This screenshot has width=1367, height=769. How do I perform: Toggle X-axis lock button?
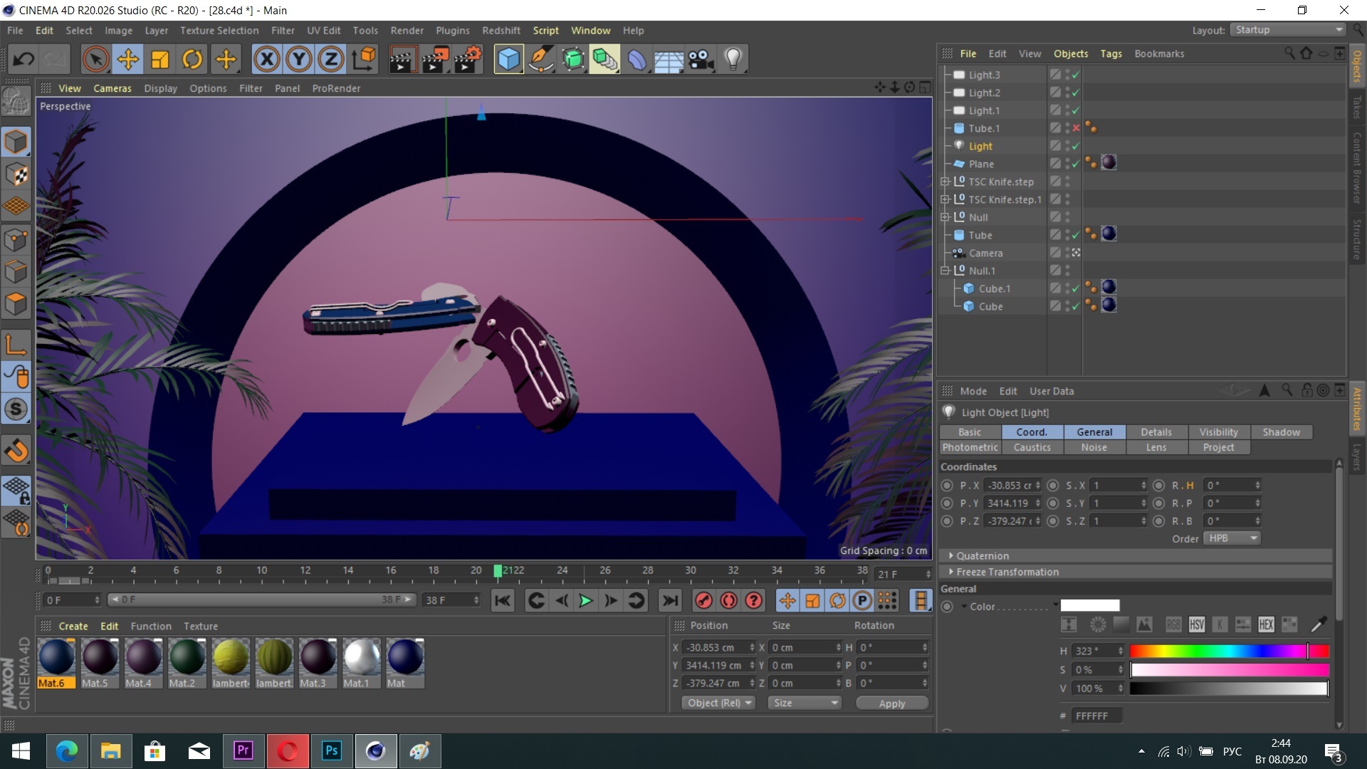click(267, 60)
